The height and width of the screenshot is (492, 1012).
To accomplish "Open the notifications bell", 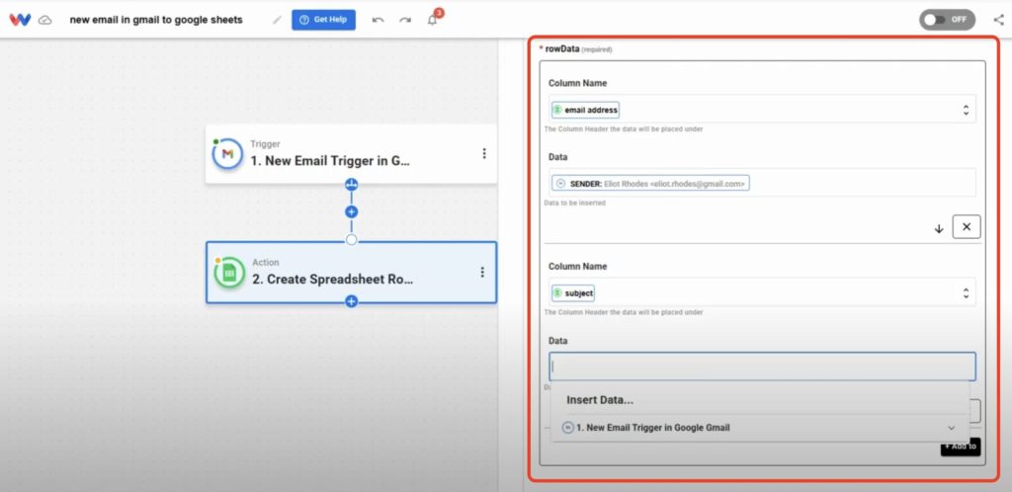I will pos(433,20).
